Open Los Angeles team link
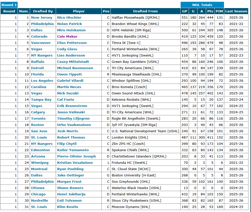Viewport: 251px width, 212px height. coord(42,81)
